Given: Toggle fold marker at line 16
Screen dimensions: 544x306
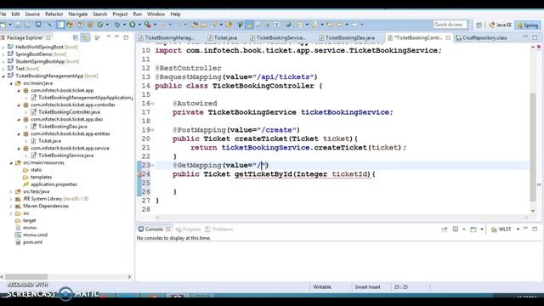Looking at the screenshot, I should pos(152,104).
